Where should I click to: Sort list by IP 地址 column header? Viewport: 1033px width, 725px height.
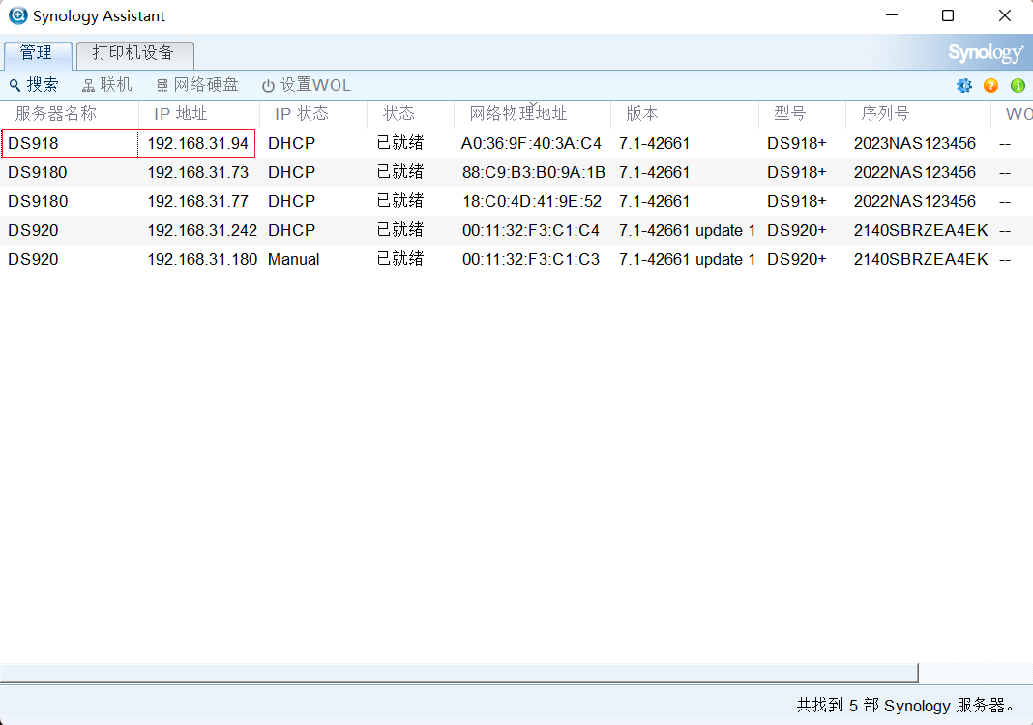coord(181,113)
